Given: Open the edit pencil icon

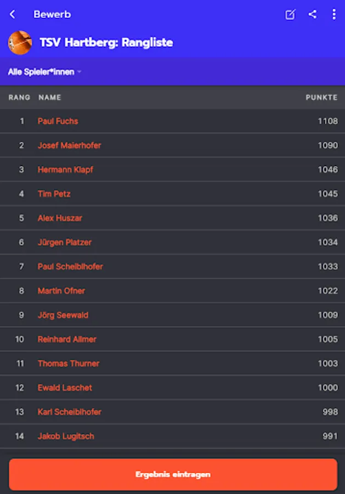Looking at the screenshot, I should tap(290, 15).
